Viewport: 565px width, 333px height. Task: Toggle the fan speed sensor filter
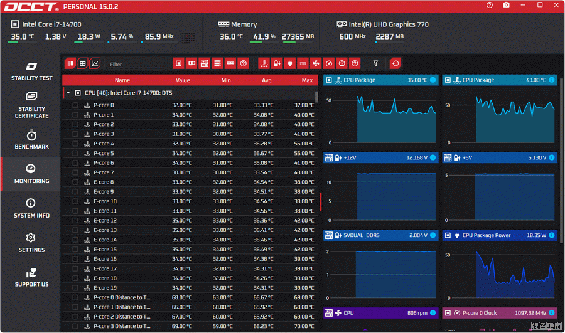click(x=316, y=63)
